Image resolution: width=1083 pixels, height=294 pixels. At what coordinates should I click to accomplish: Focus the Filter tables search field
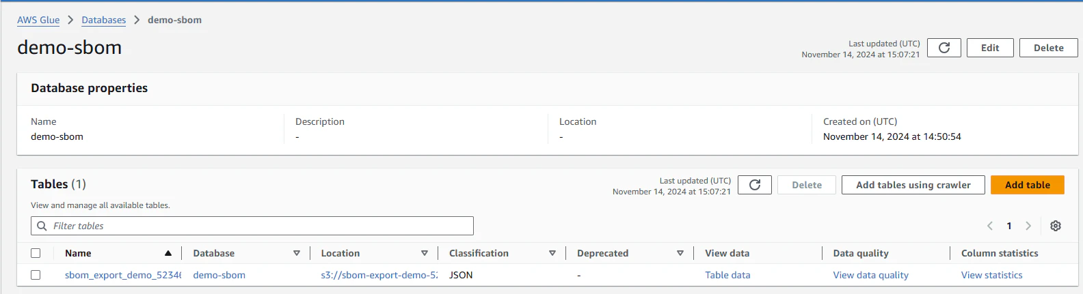click(252, 226)
